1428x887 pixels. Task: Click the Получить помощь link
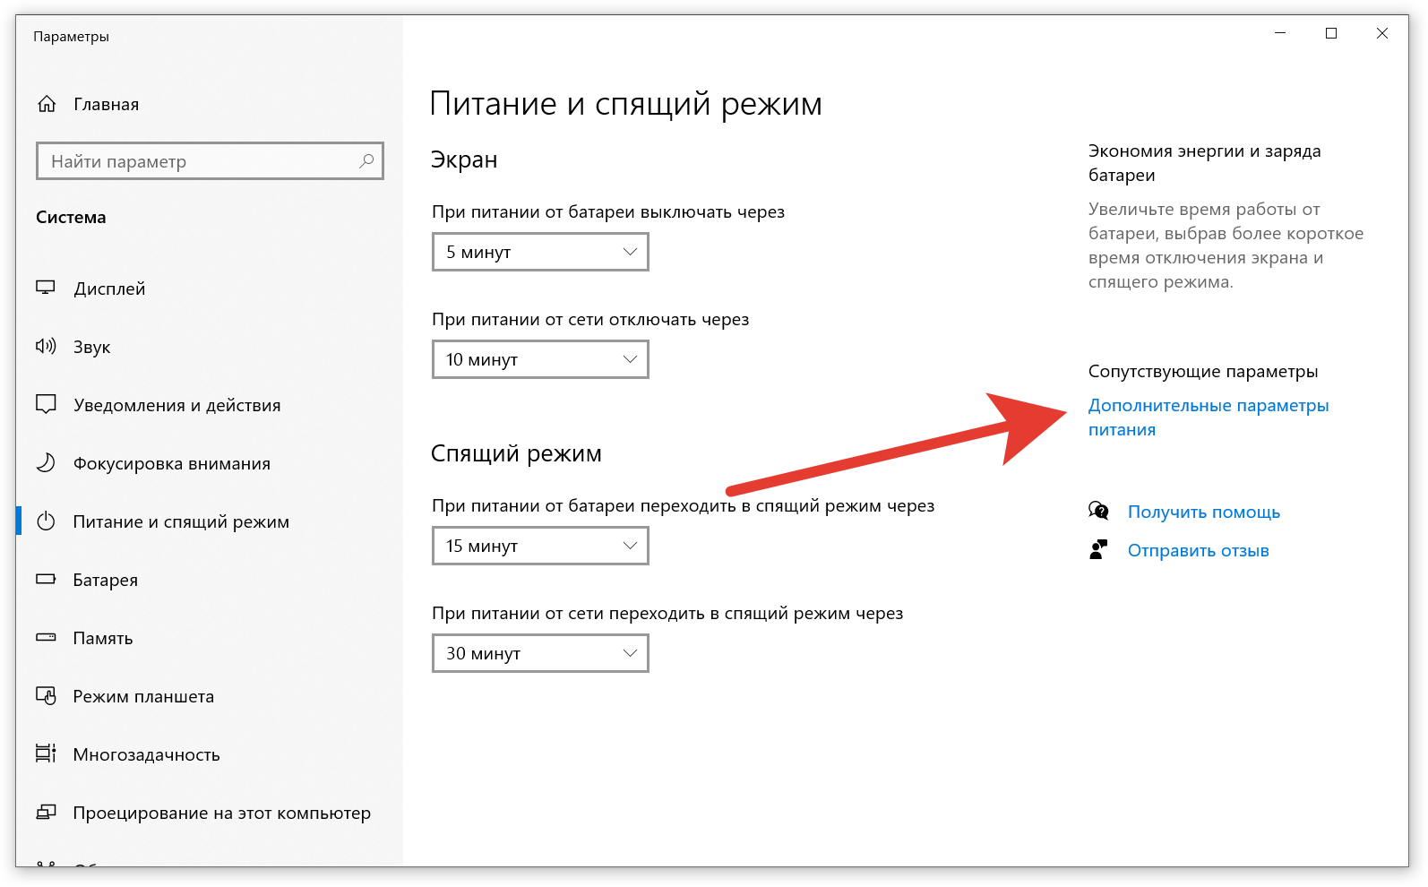1203,512
